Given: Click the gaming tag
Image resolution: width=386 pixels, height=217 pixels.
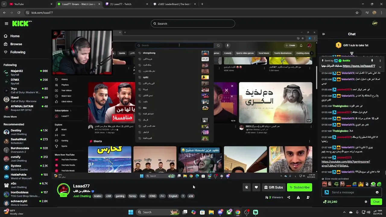Looking at the screenshot, I should [120, 196].
